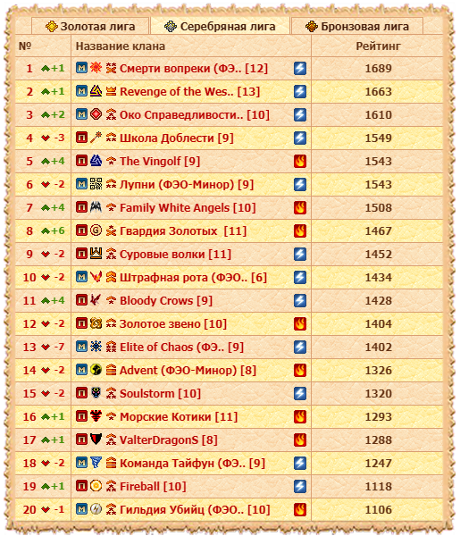Click the red П badge beside Суровые волки
The height and width of the screenshot is (536, 460).
point(81,254)
